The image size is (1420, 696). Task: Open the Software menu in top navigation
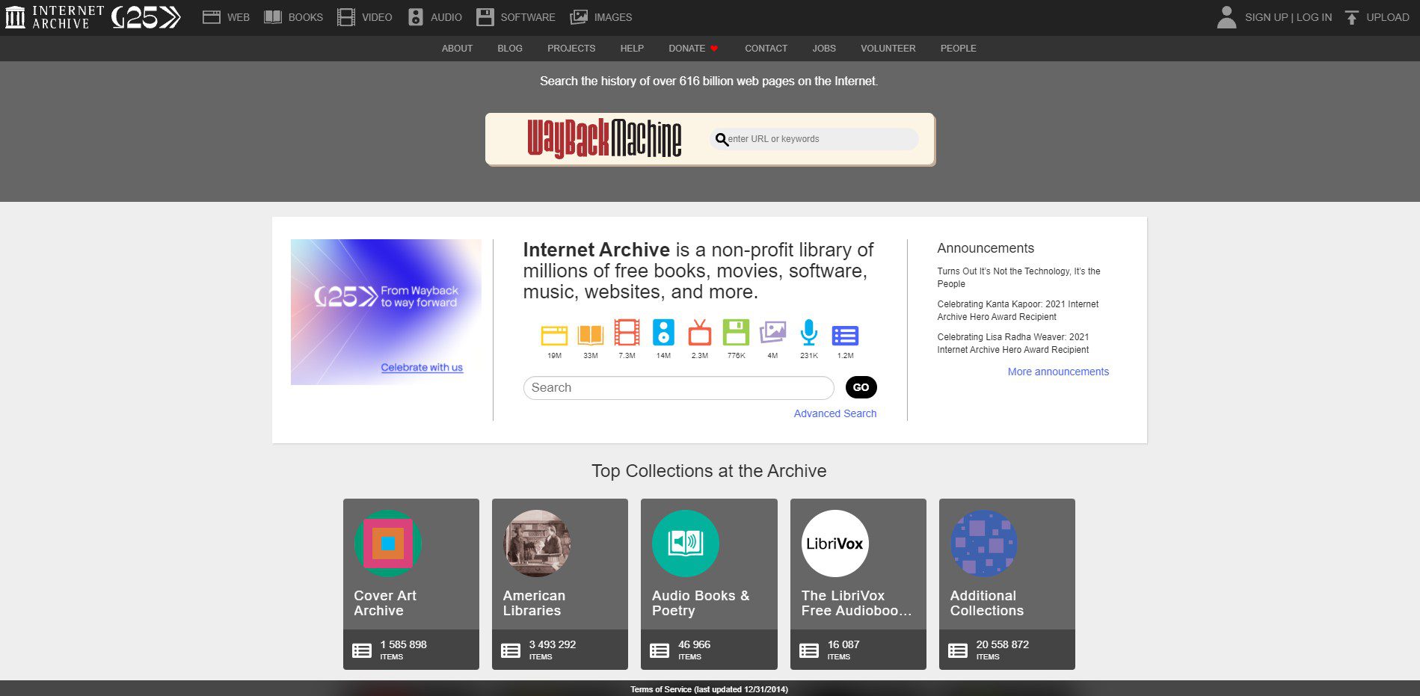tap(516, 17)
